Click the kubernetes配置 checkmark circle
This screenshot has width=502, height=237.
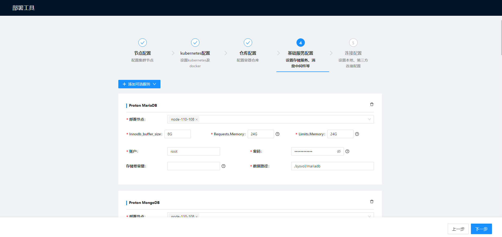point(195,43)
